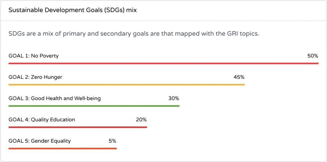Click the word 'SDGs' starting the description

[x=17, y=34]
